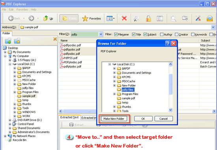
Task: Select sample pdf in Browse dialog tree
Action: pos(129,98)
